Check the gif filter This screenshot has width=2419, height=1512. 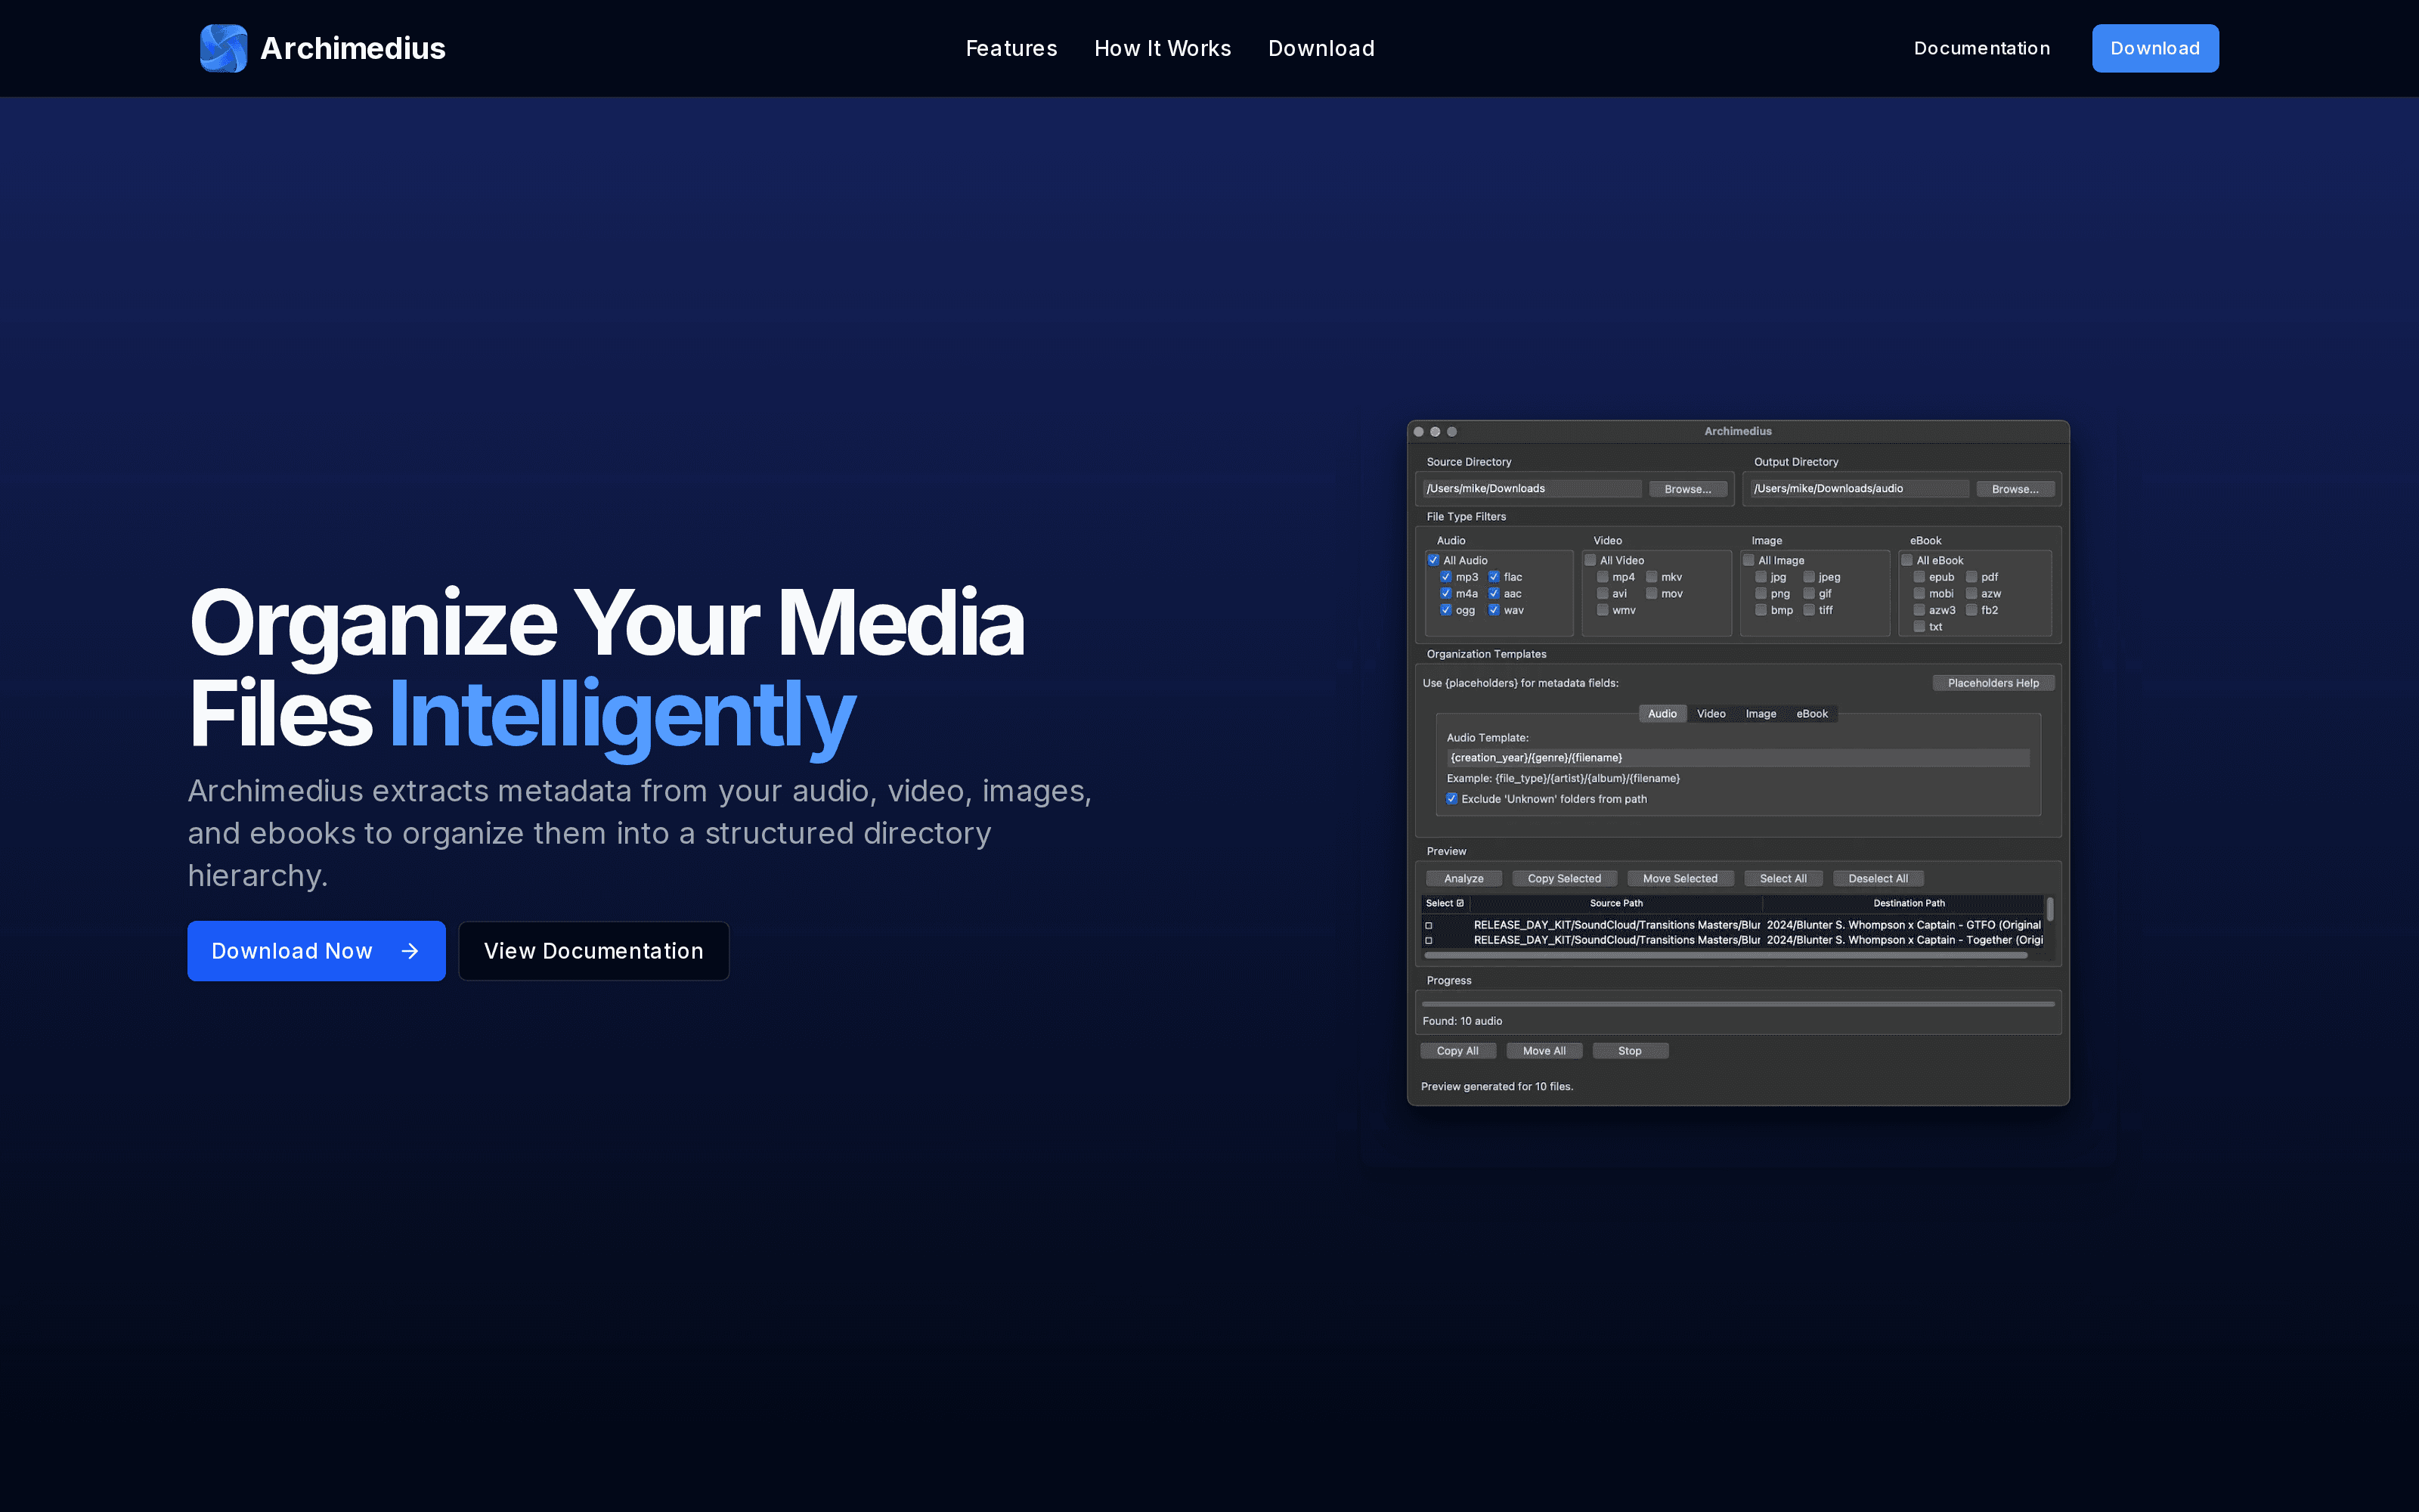[x=1808, y=593]
